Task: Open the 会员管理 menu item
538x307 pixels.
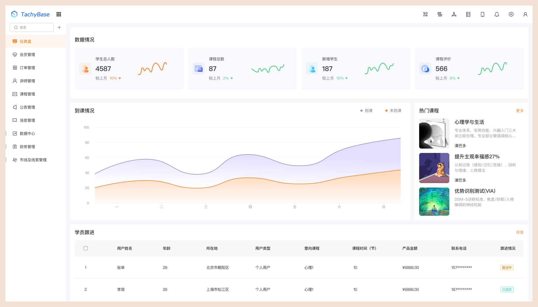Action: pyautogui.click(x=36, y=55)
